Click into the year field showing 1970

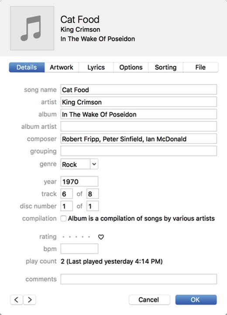79,181
